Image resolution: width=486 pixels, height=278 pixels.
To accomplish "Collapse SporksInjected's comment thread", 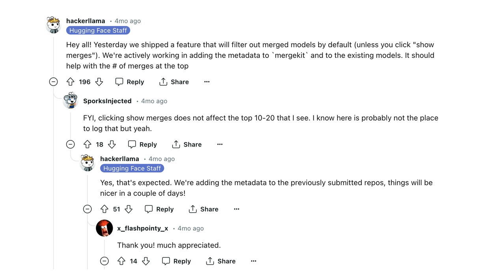I will (71, 145).
